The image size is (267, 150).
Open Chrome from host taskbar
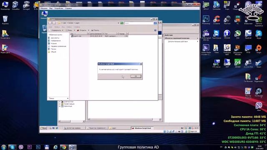pos(64,147)
